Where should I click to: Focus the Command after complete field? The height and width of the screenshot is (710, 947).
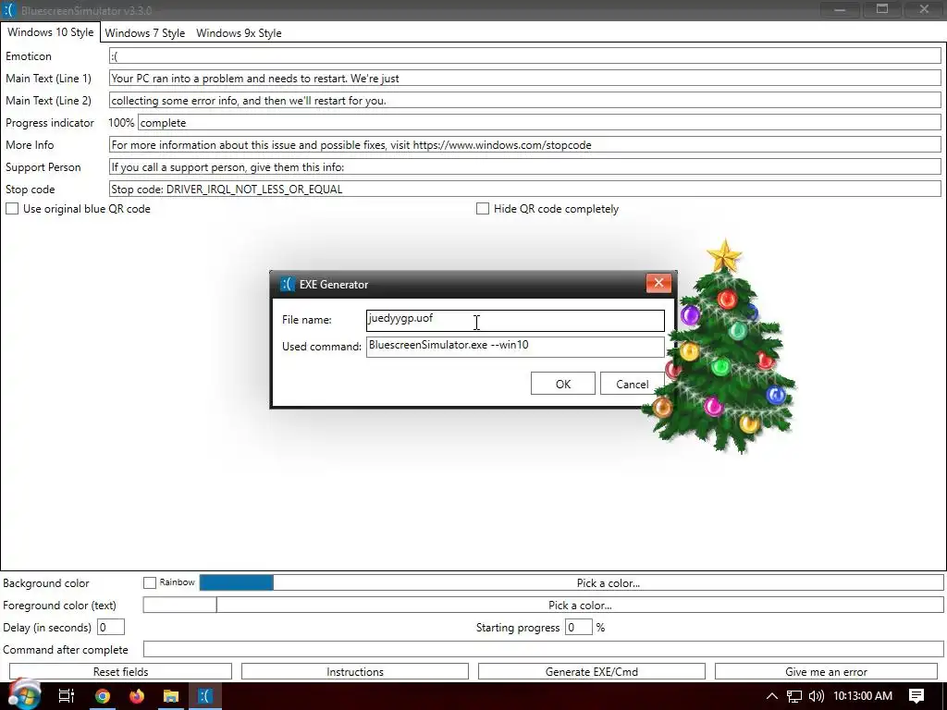(x=543, y=650)
